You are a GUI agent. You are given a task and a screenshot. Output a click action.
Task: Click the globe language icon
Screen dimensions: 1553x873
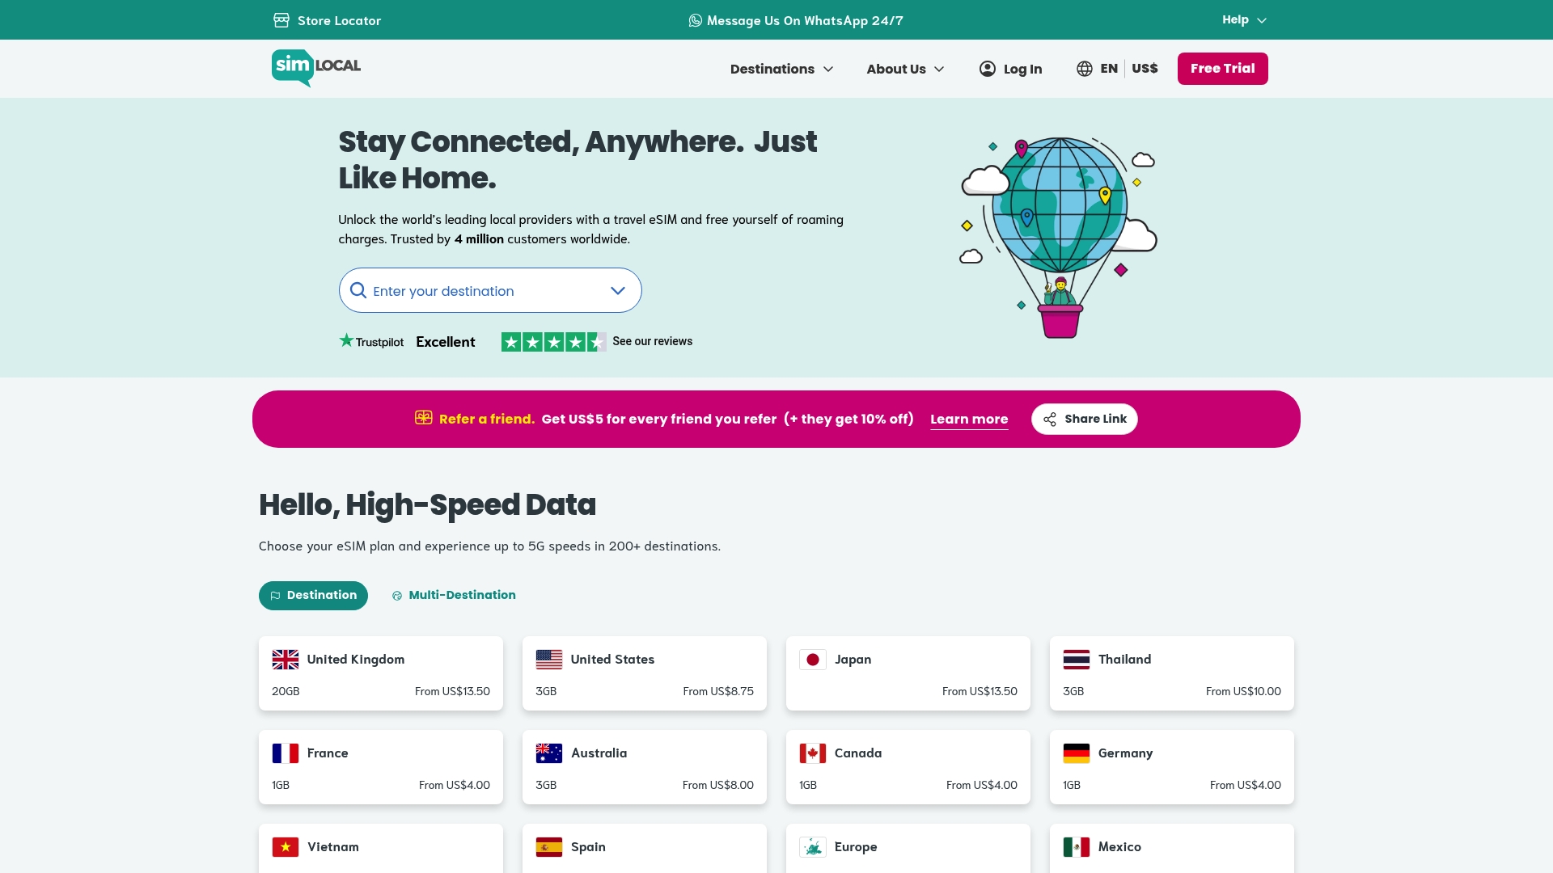coord(1084,69)
